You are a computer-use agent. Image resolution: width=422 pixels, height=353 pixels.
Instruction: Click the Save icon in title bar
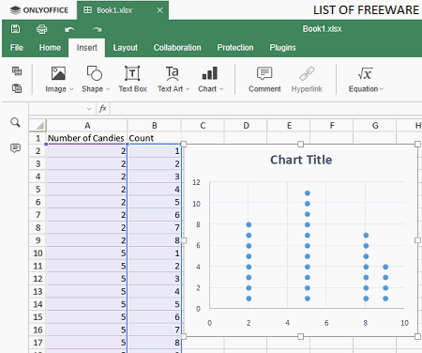coord(15,29)
